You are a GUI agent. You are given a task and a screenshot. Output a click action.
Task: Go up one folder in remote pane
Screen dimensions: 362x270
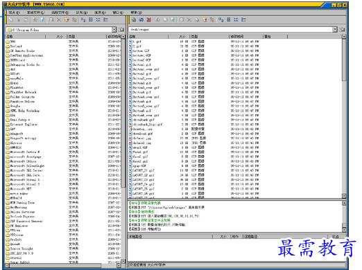pyautogui.click(x=342, y=30)
